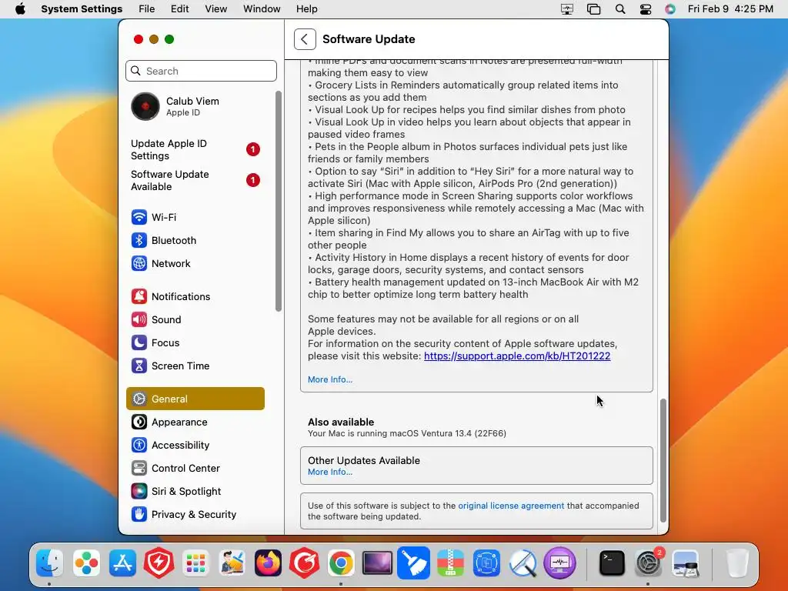Click the sidebar Search field
The image size is (788, 591).
pos(201,71)
